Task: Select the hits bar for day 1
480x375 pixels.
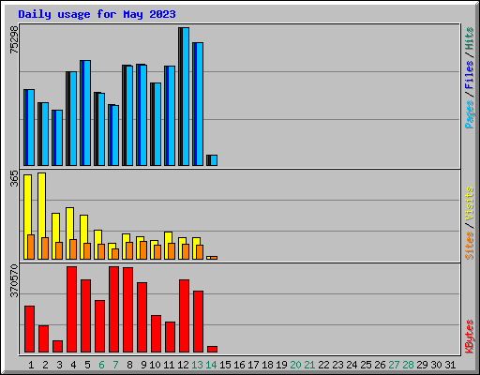Action: coord(29,127)
